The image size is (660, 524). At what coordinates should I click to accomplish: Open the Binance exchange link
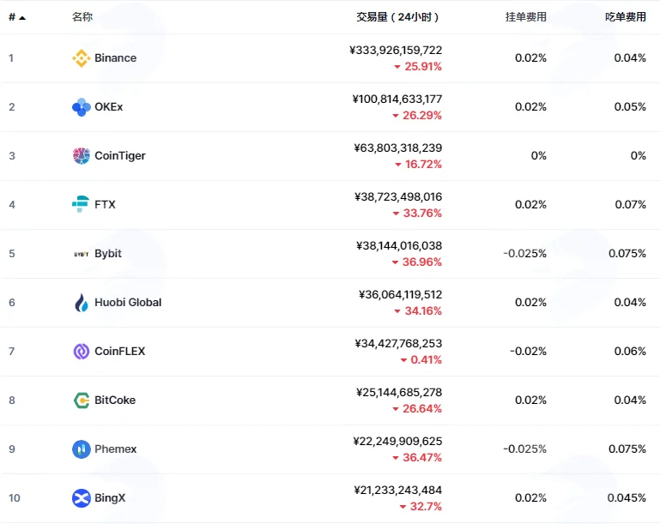(x=115, y=58)
